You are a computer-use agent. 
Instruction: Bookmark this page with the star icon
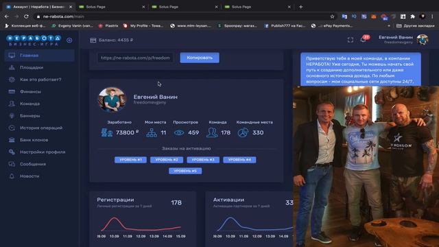332,16
